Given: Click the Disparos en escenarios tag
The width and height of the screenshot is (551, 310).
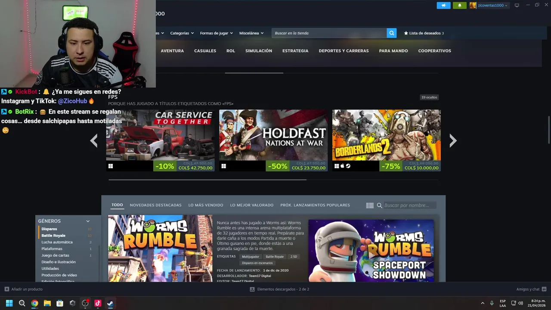Looking at the screenshot, I should coord(257,263).
